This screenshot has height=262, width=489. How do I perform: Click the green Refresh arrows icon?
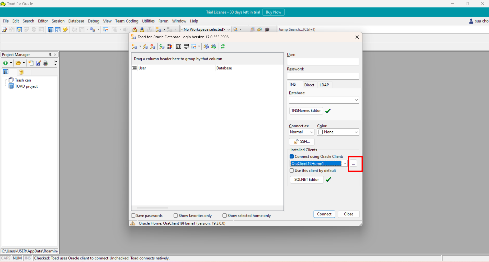click(x=223, y=46)
